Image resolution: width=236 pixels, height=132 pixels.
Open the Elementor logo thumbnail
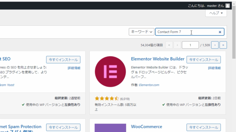tap(110, 72)
